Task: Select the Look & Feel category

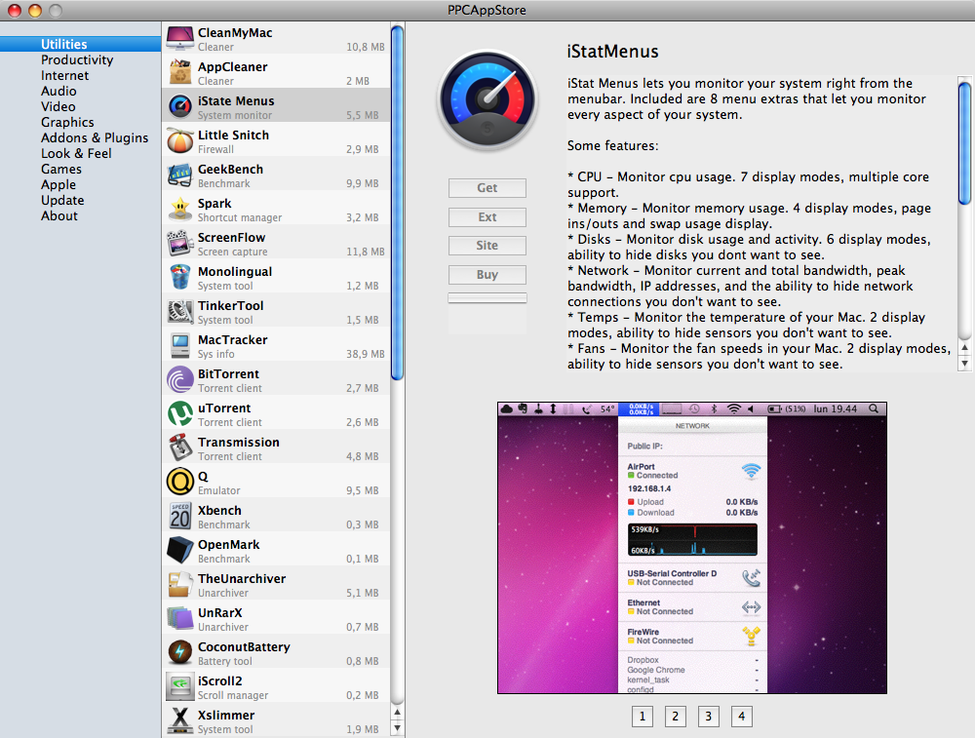Action: pyautogui.click(x=76, y=153)
